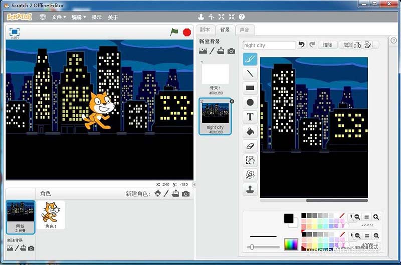Click flip left-right icon
This screenshot has width=401, height=265.
357,45
